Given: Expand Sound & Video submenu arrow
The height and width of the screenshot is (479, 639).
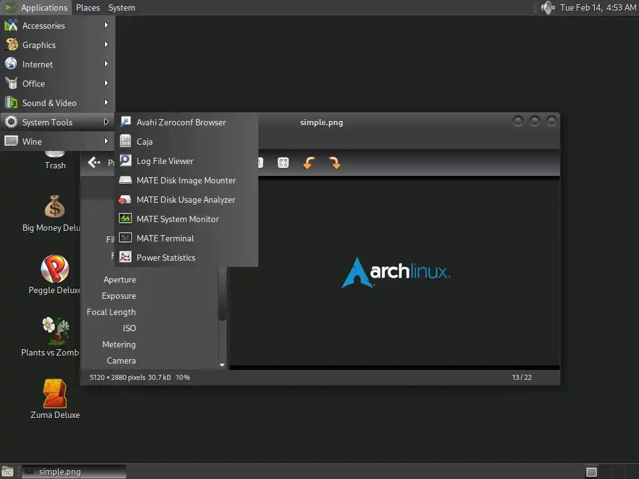Looking at the screenshot, I should (106, 103).
